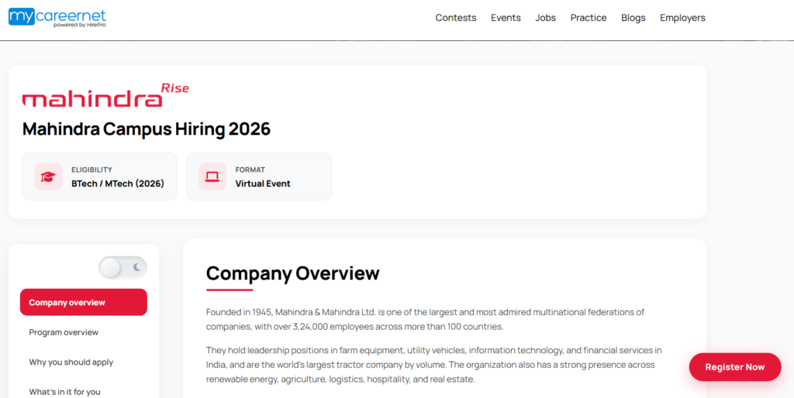Go to the Jobs page
794x398 pixels.
pyautogui.click(x=545, y=18)
